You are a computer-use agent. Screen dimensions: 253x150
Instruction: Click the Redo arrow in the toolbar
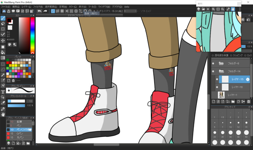point(45,11)
